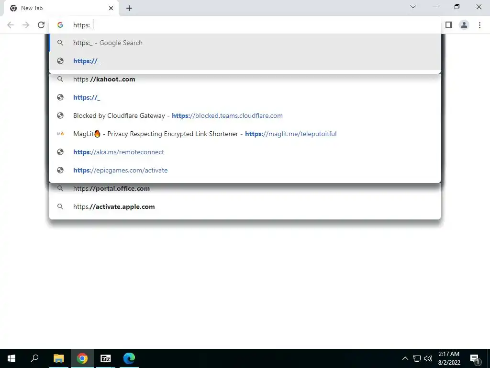Screen dimensions: 490x368
Task: Select the aka.ms/remoteconnect suggestion
Action: (245, 152)
